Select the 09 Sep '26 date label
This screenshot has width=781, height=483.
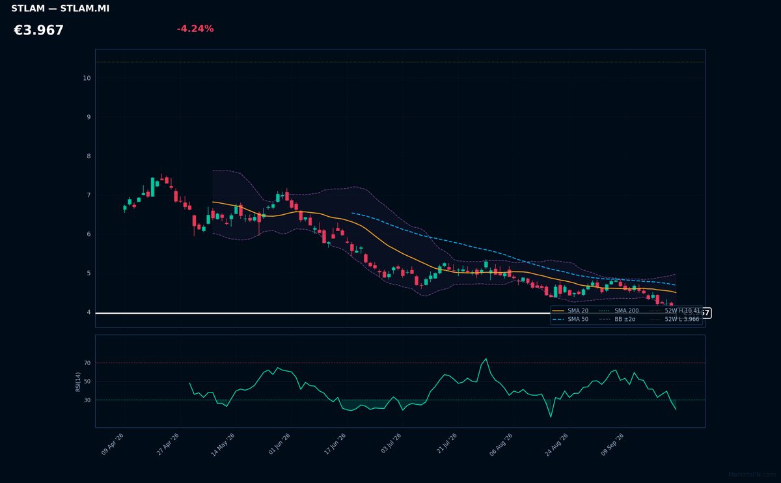point(612,445)
